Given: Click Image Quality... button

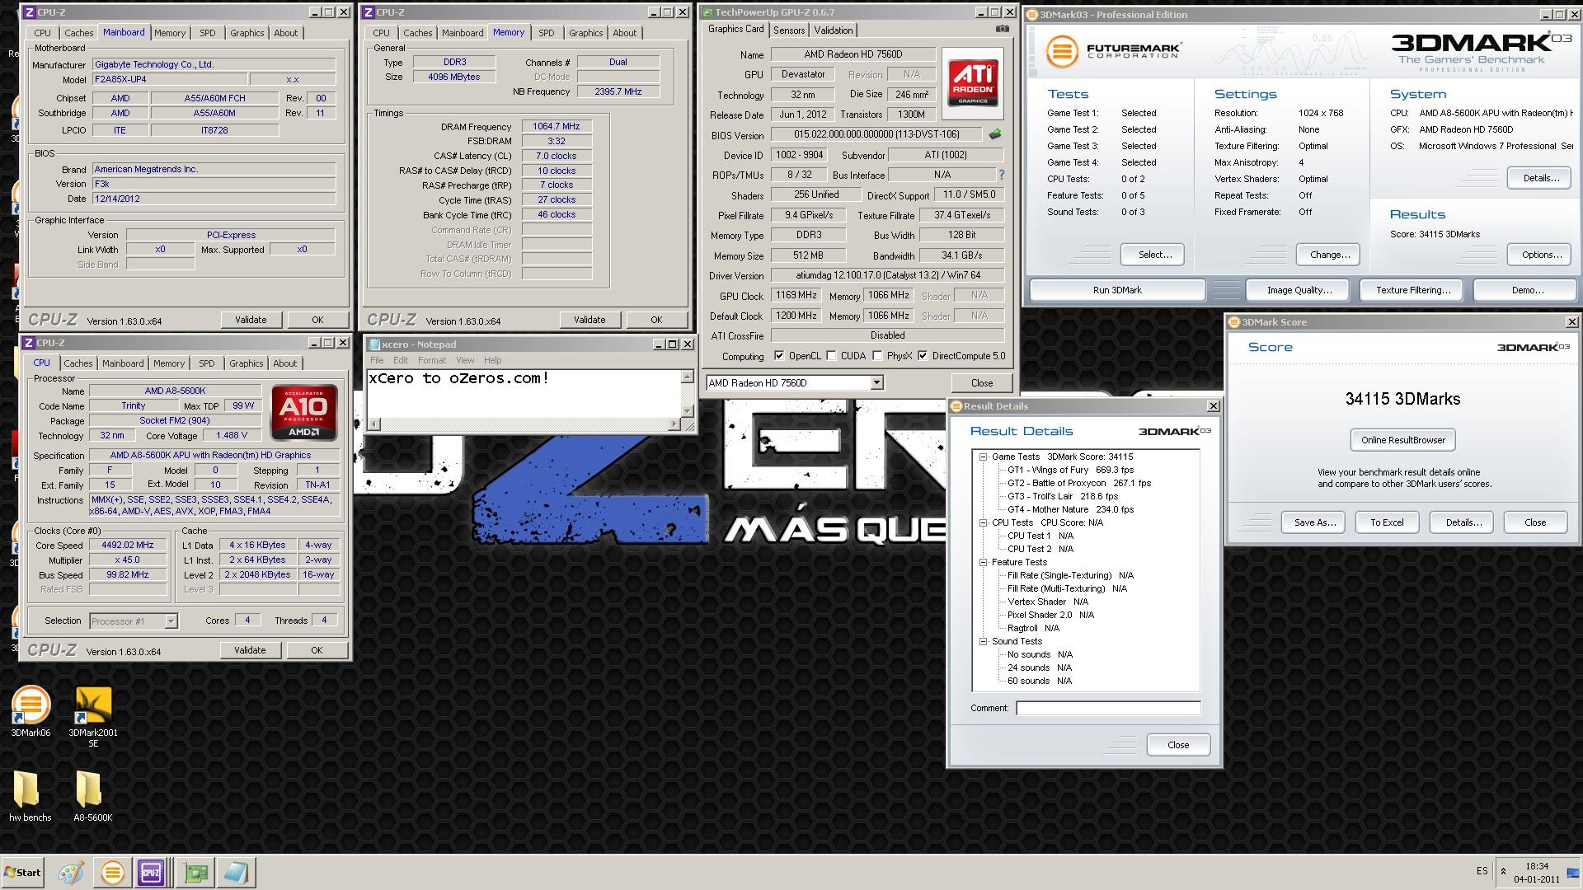Looking at the screenshot, I should (x=1299, y=290).
